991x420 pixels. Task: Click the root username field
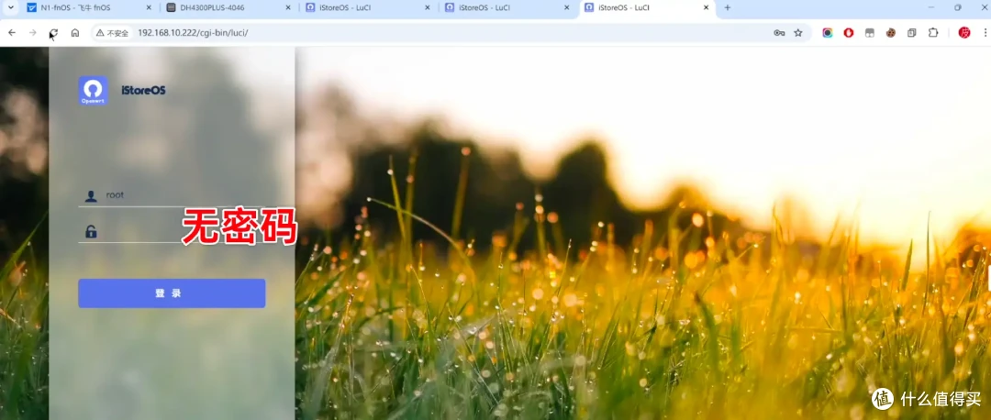click(x=172, y=196)
